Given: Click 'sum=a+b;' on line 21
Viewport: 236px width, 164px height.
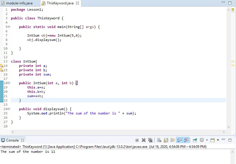Looking at the screenshot, I should pyautogui.click(x=35, y=96).
